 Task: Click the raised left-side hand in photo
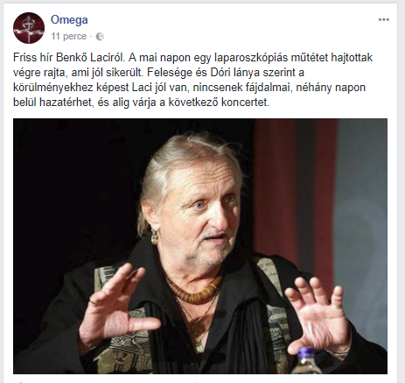[116, 307]
